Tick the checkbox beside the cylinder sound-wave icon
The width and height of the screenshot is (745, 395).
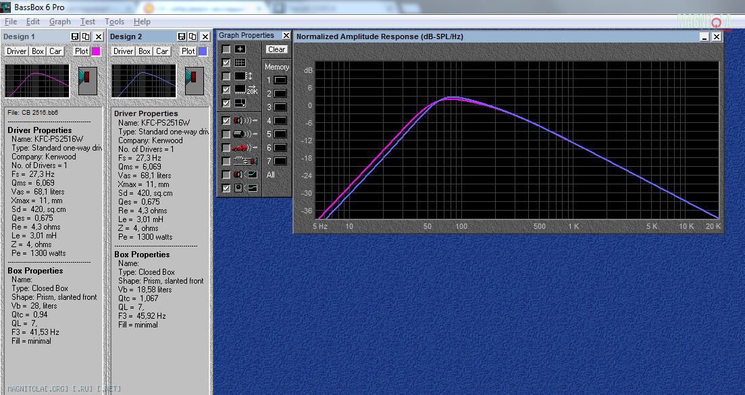pos(226,134)
